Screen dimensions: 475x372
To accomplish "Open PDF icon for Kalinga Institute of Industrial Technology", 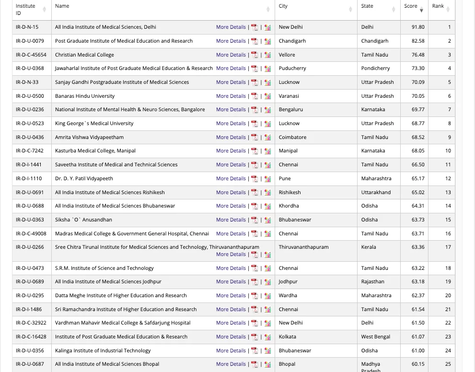I will 255,351.
